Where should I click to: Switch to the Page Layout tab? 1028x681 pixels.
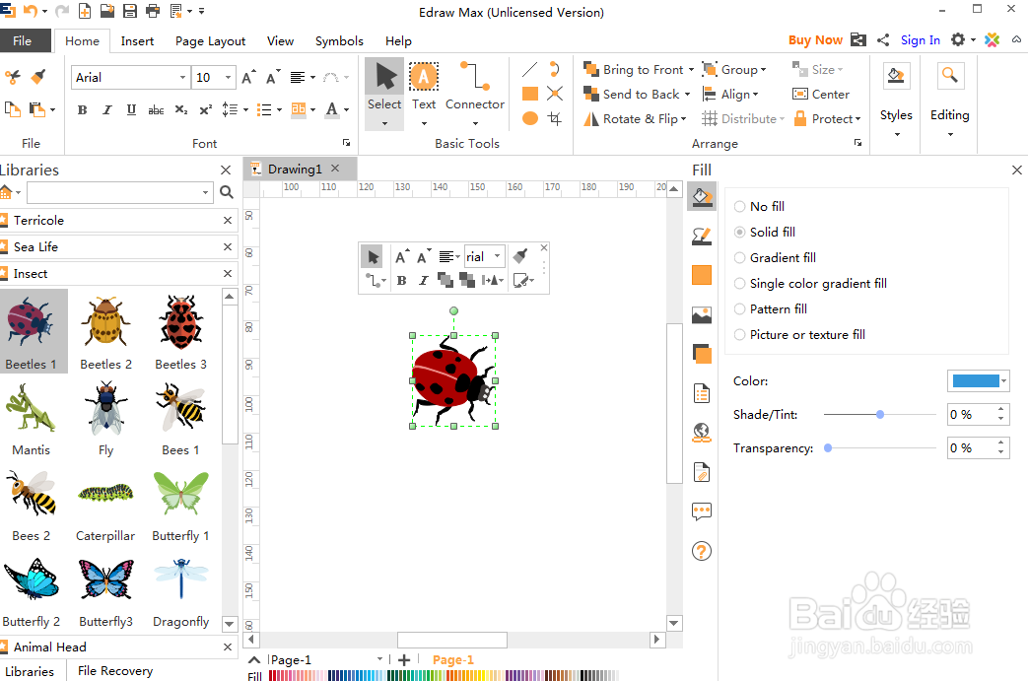[x=211, y=40]
